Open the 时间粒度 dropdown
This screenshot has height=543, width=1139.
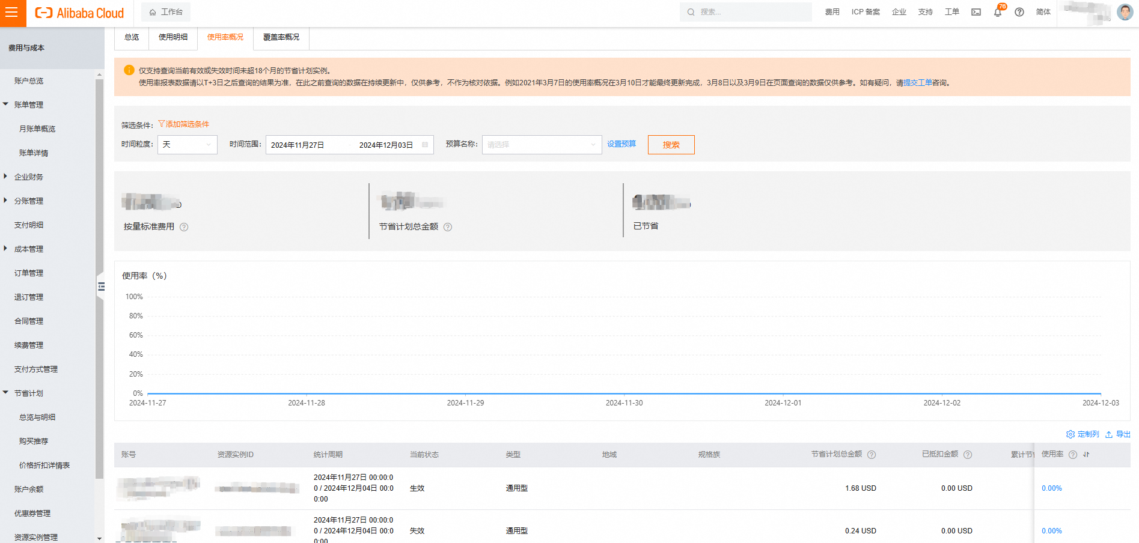[188, 145]
